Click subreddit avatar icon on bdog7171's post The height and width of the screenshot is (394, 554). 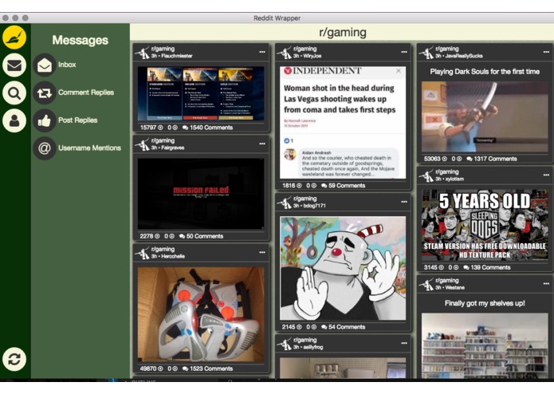pos(285,202)
